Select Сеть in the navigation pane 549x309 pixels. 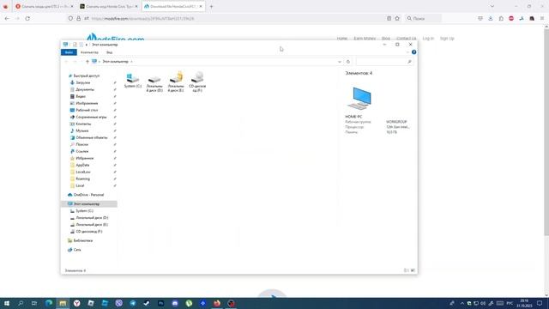click(76, 250)
